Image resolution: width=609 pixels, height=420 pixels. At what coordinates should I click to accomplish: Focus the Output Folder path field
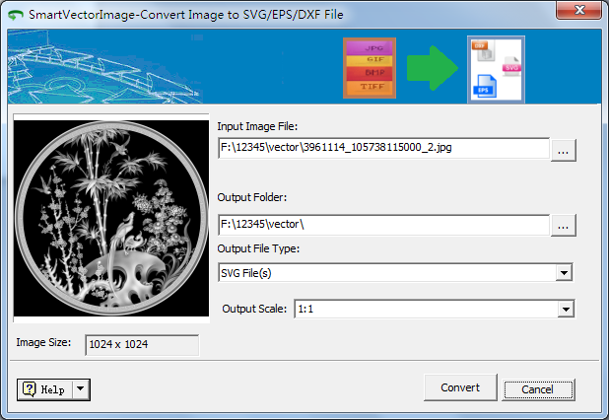(383, 225)
